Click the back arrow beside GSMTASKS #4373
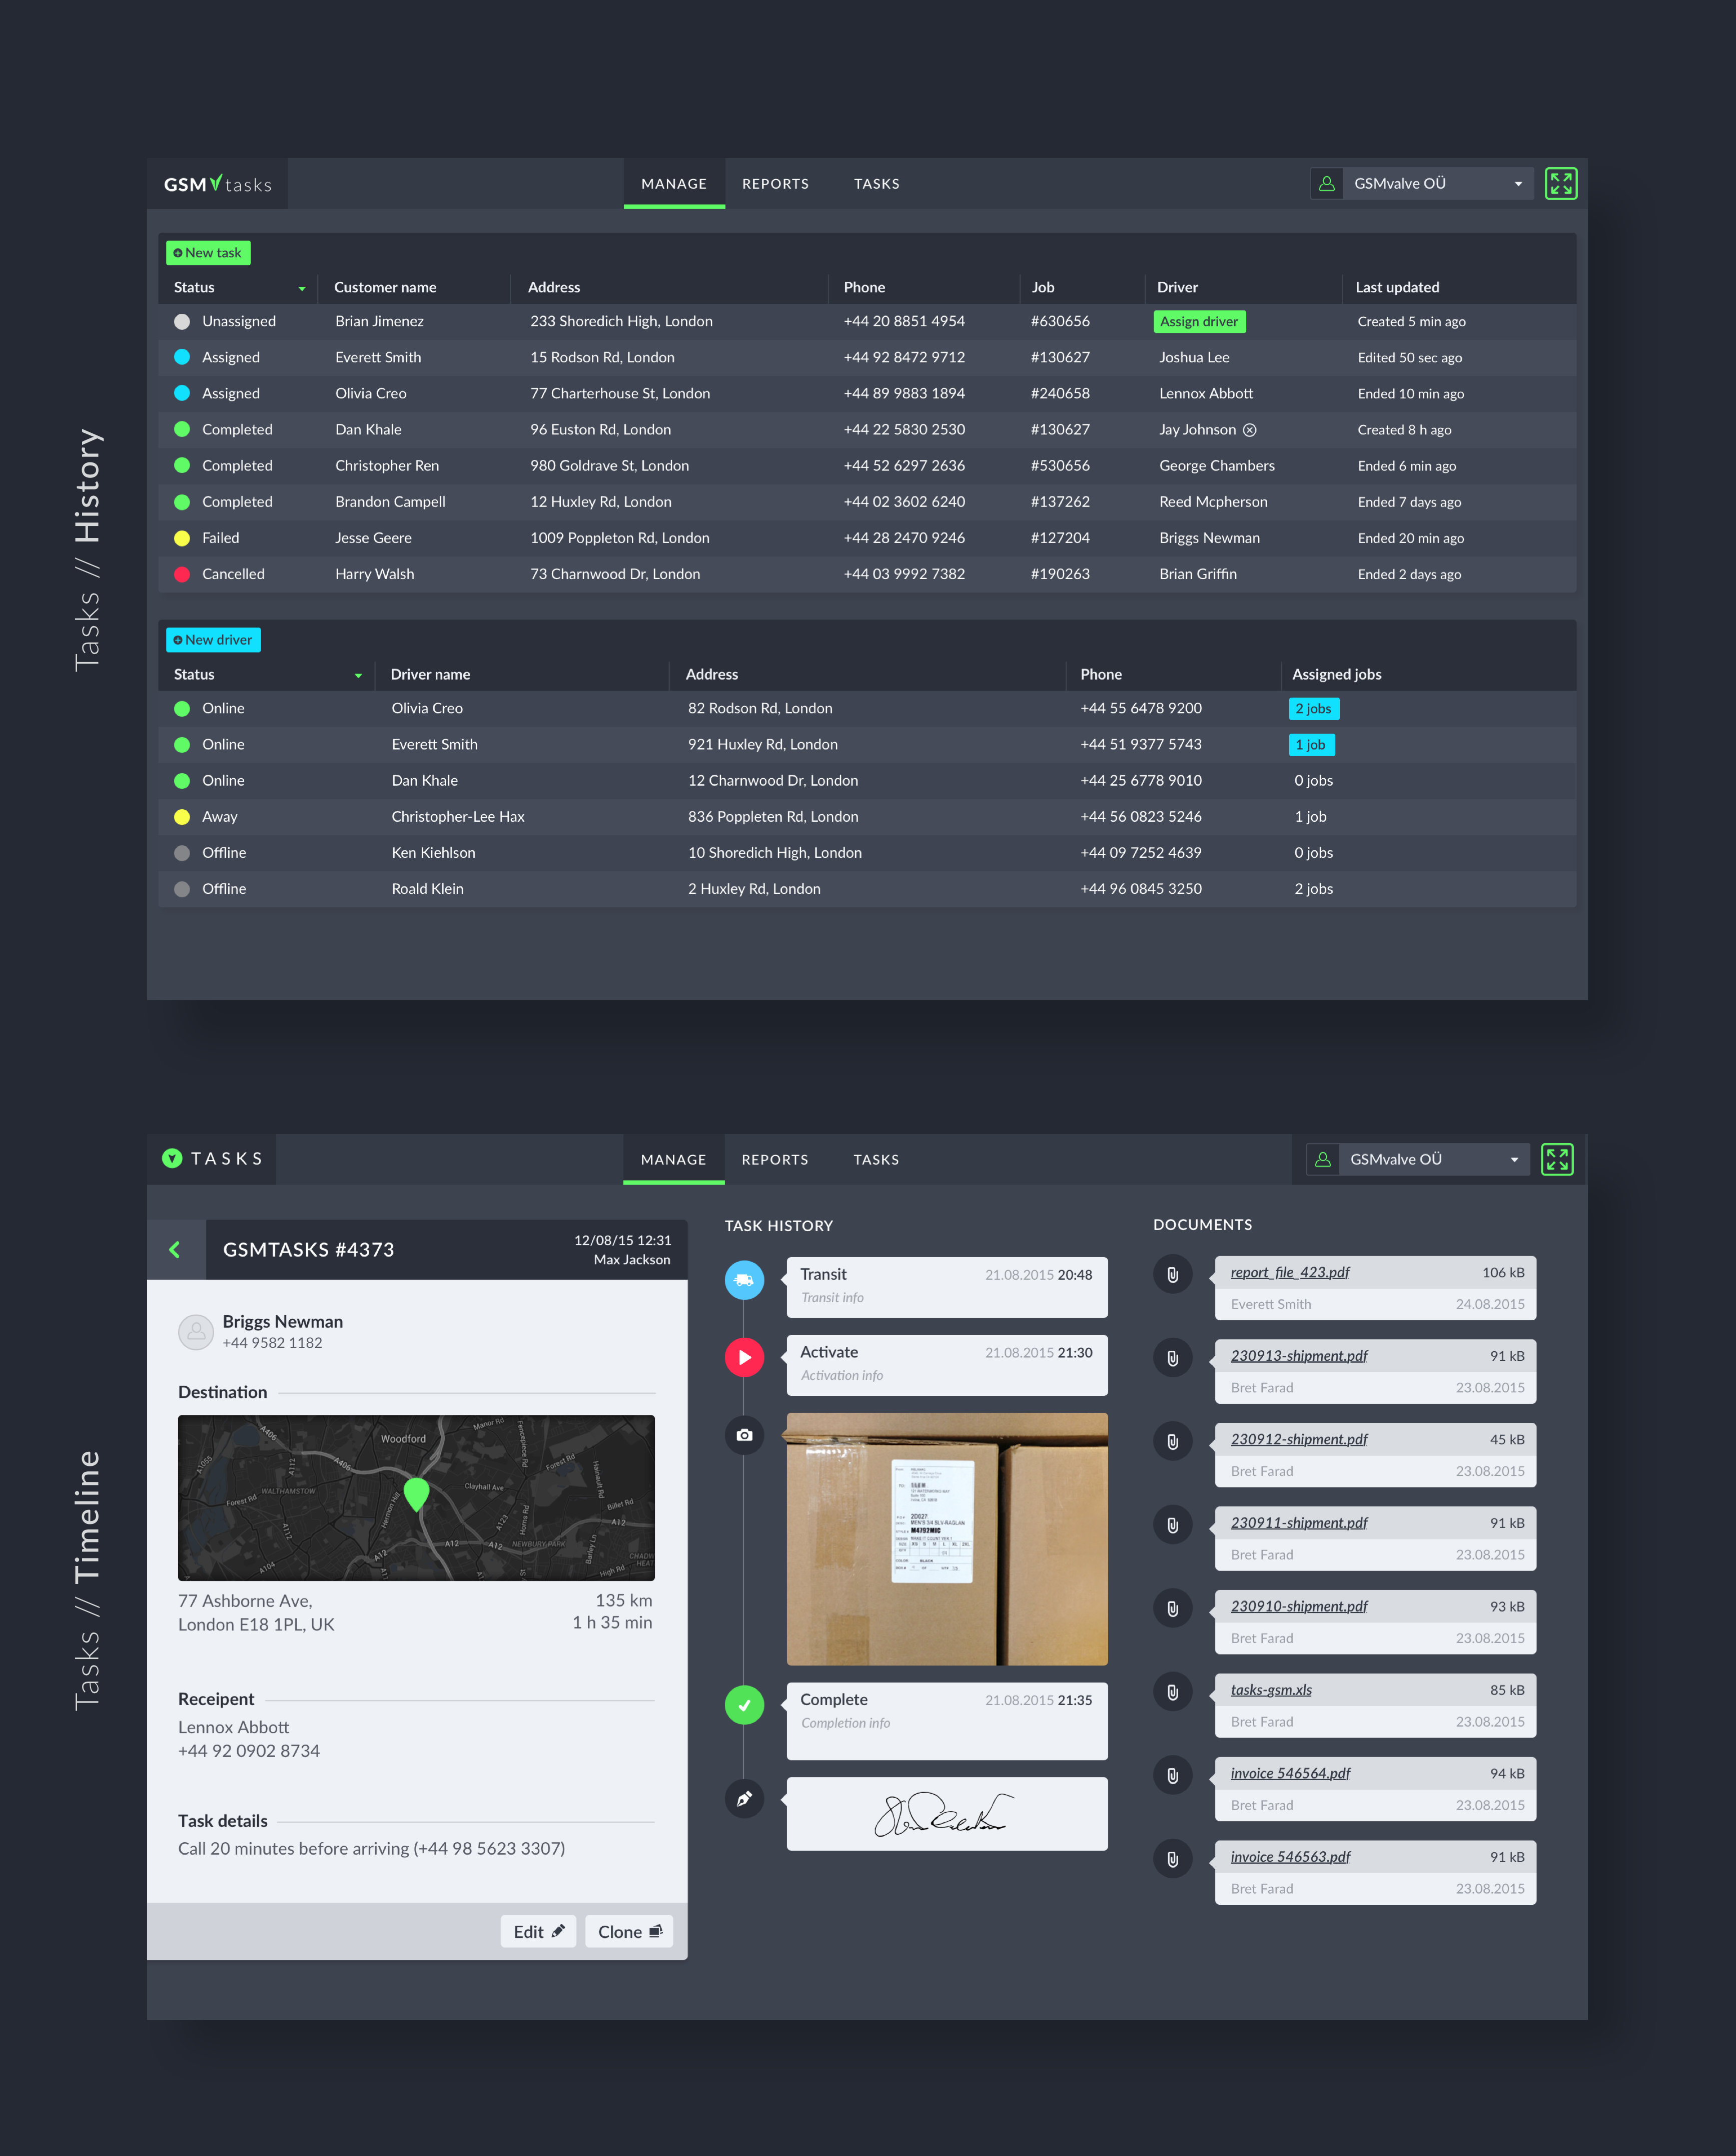 click(x=175, y=1250)
